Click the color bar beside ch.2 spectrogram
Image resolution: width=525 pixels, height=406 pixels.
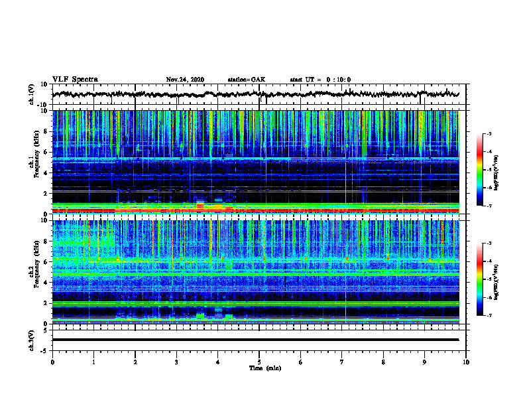click(479, 279)
